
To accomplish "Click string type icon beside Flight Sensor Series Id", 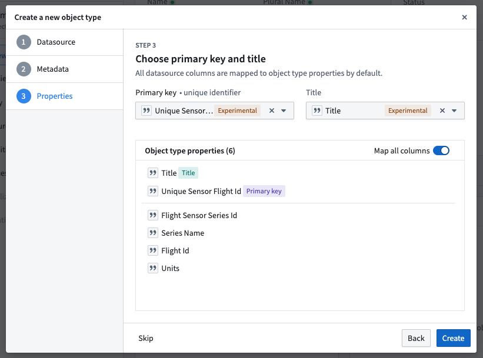I will (x=153, y=215).
